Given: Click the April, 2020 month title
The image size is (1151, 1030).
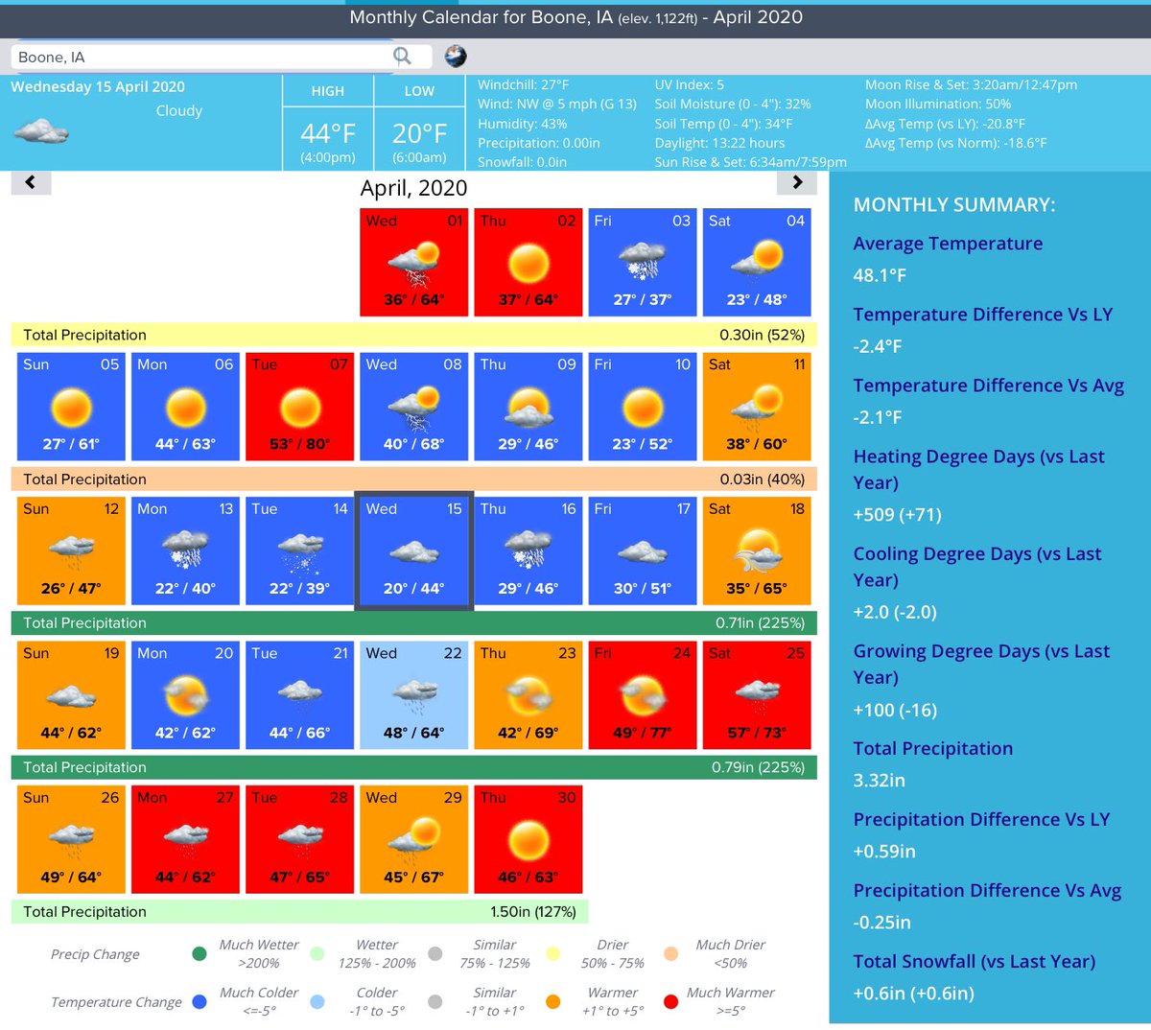Looking at the screenshot, I should click(x=414, y=188).
